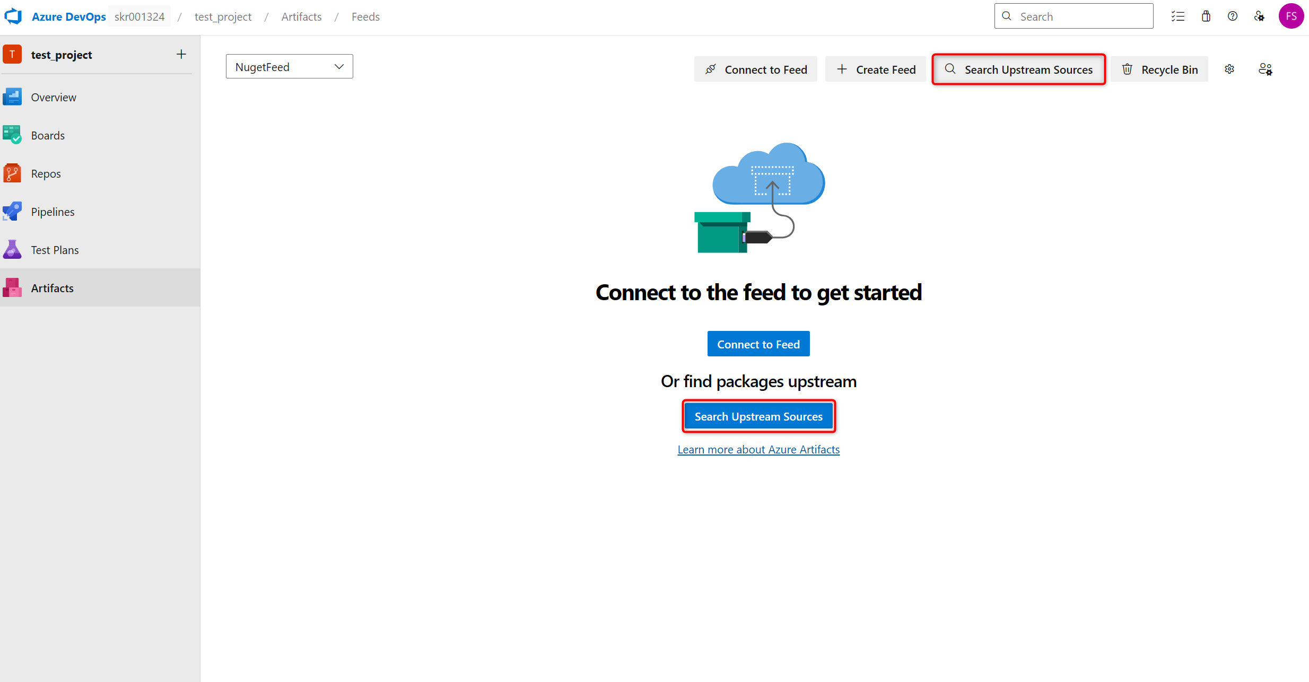This screenshot has width=1309, height=682.
Task: Open feed permissions people icon
Action: point(1265,69)
